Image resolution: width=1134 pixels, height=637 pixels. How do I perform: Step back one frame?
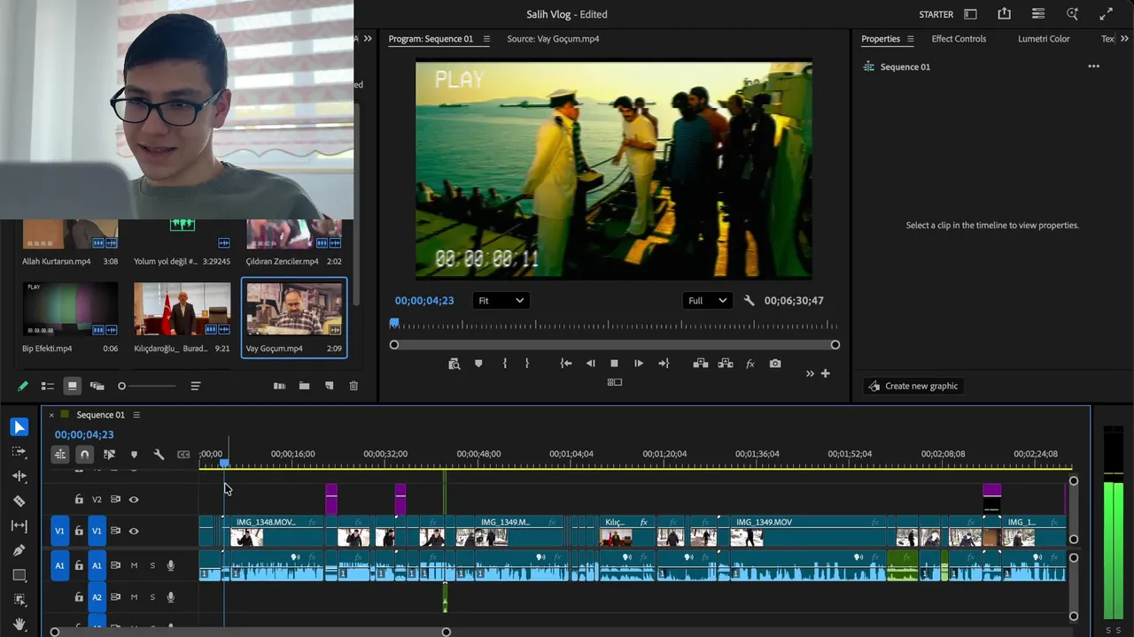pos(590,364)
